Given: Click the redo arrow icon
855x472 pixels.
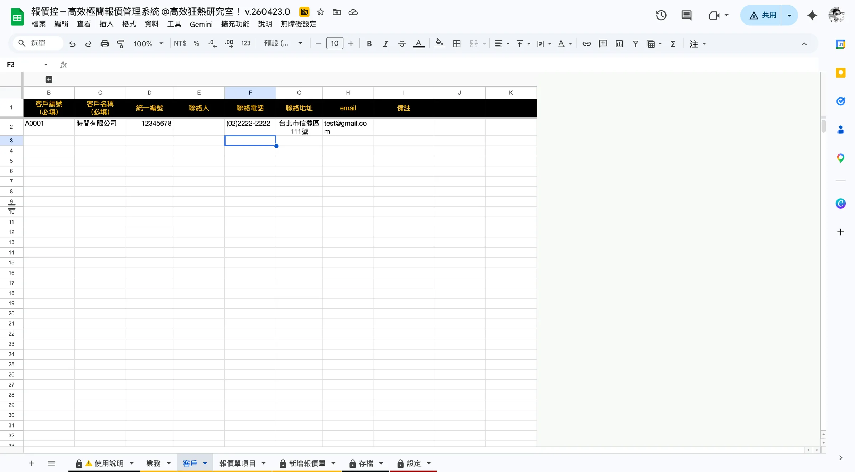Looking at the screenshot, I should [x=88, y=44].
